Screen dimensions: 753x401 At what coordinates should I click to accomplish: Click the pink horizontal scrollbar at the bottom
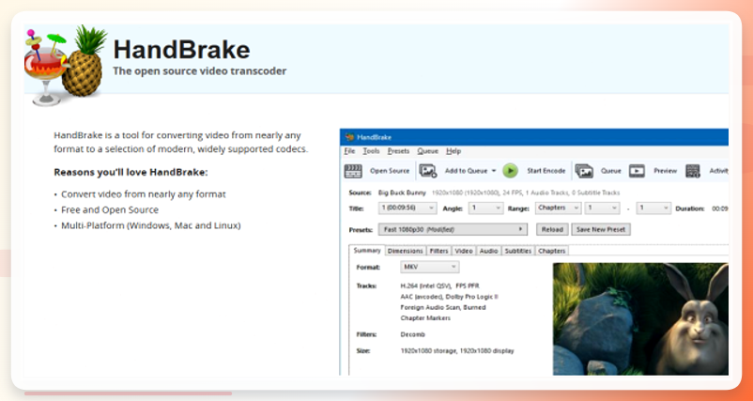tap(128, 393)
